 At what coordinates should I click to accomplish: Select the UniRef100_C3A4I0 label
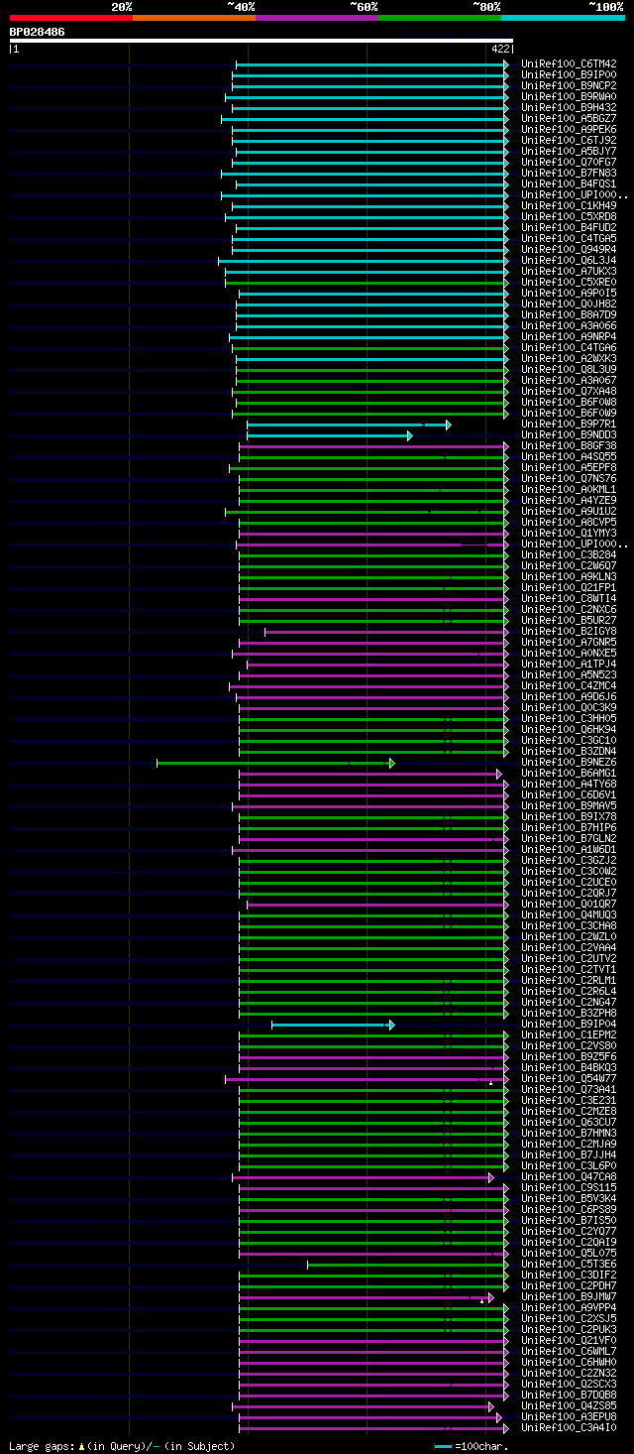(569, 1428)
